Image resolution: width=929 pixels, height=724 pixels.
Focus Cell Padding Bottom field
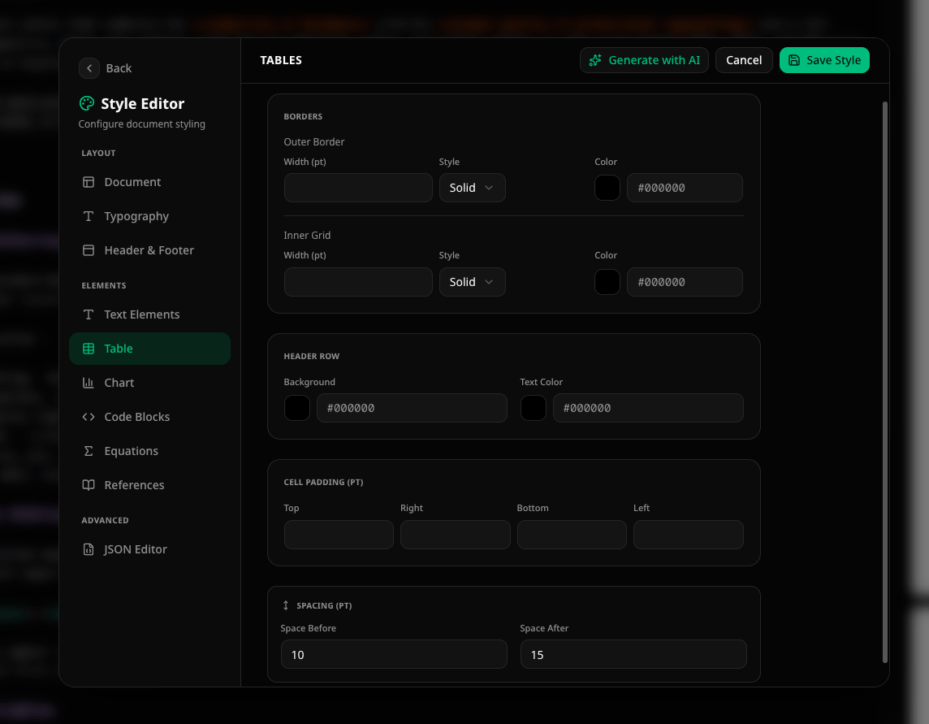(572, 535)
